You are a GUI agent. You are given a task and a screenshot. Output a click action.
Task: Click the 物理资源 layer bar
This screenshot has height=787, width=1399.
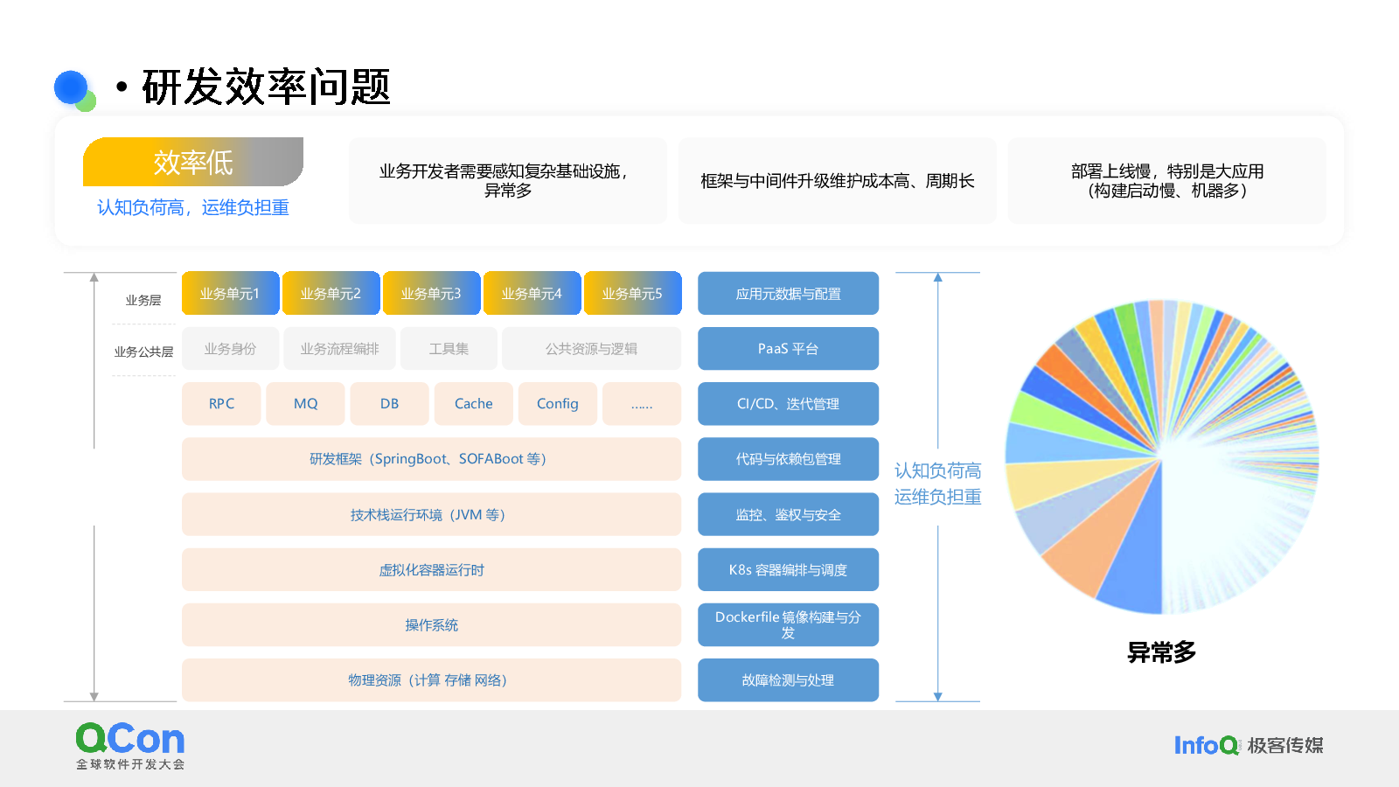click(431, 680)
